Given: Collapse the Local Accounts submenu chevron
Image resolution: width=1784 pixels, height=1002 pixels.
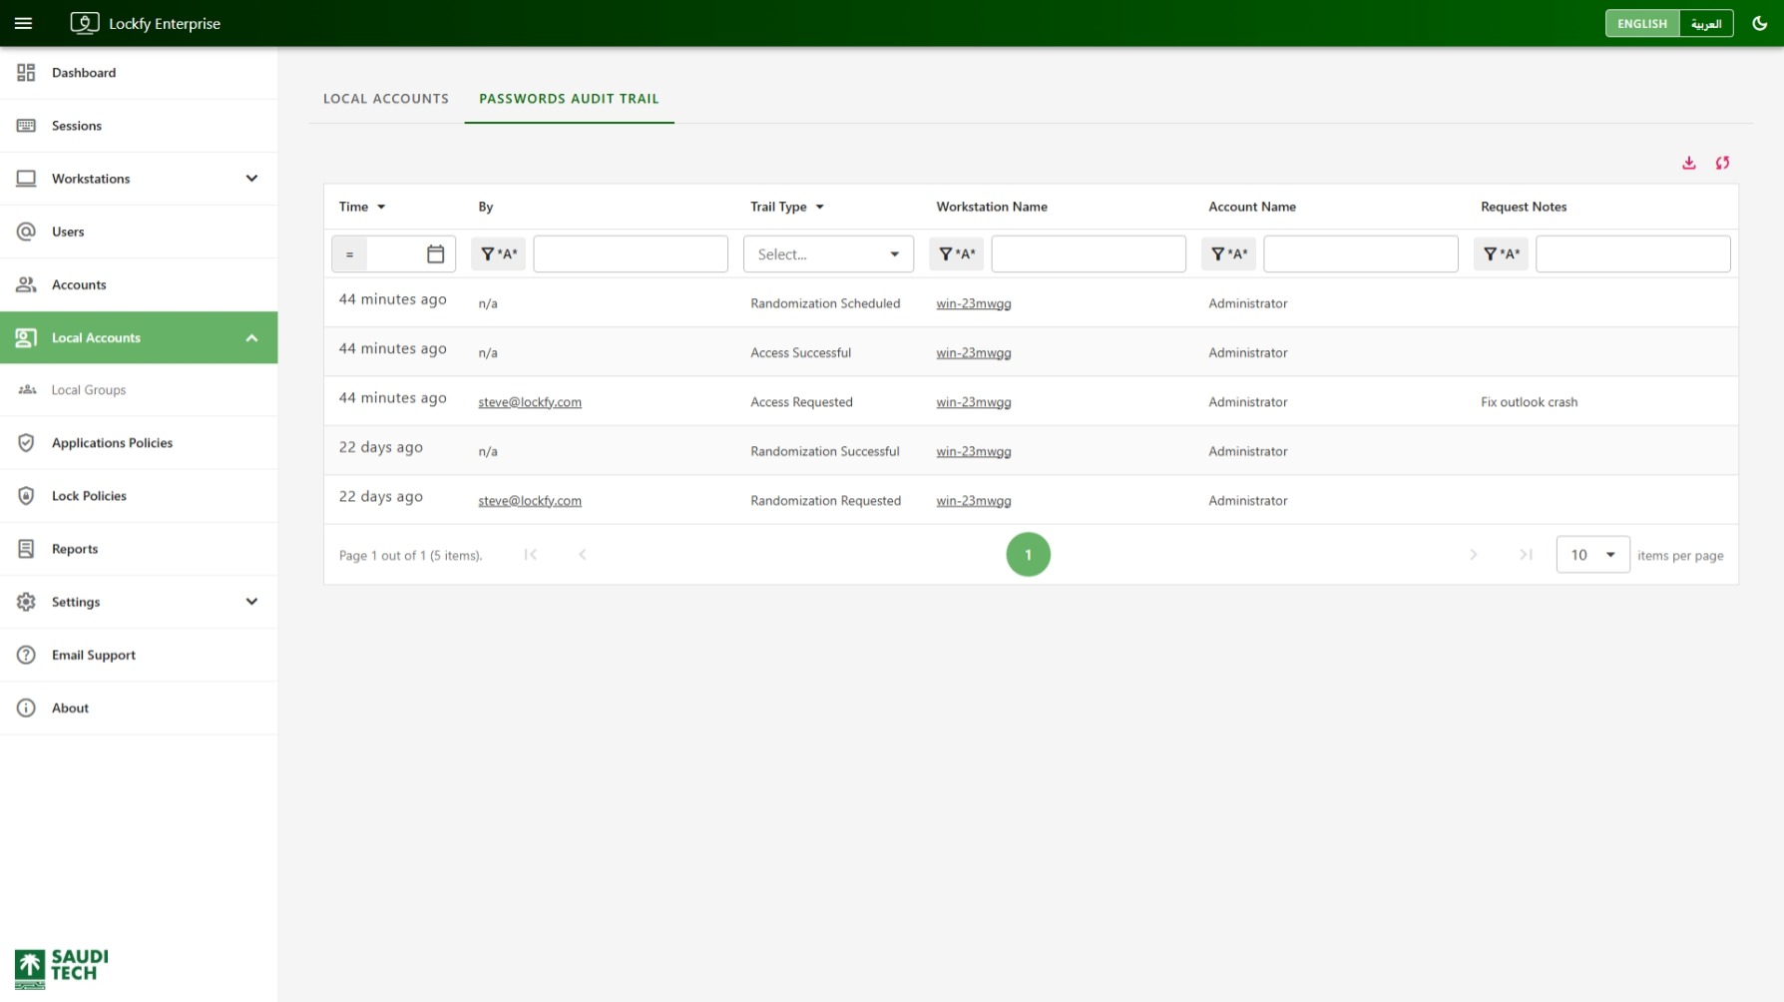Looking at the screenshot, I should tap(251, 337).
